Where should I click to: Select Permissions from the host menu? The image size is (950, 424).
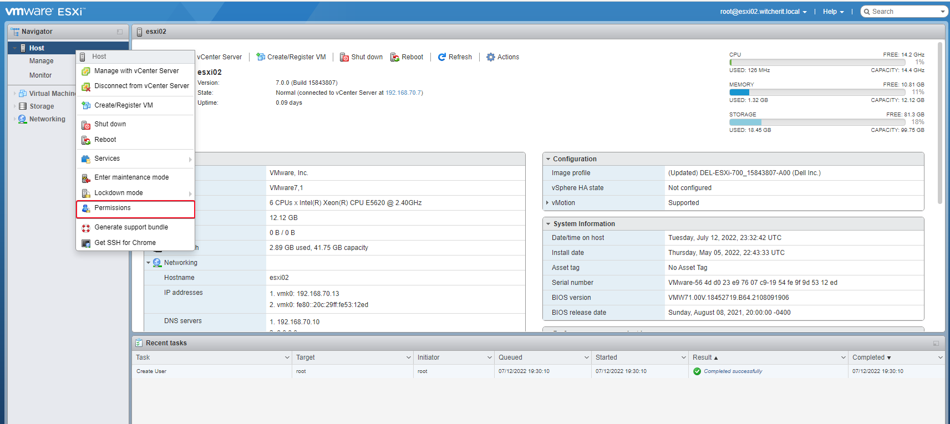135,209
